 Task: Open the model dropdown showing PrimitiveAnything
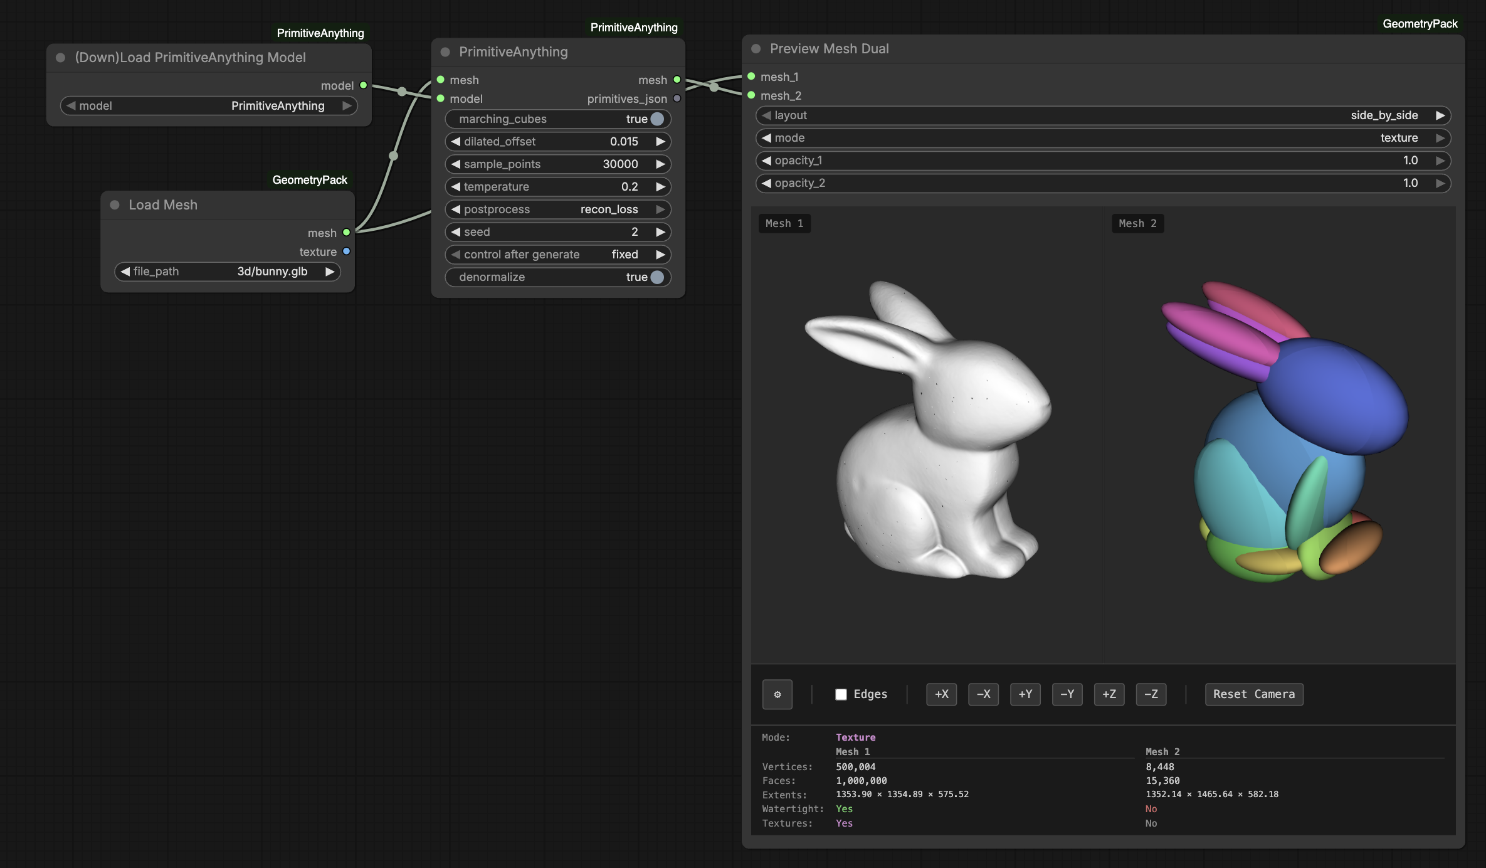[x=209, y=106]
